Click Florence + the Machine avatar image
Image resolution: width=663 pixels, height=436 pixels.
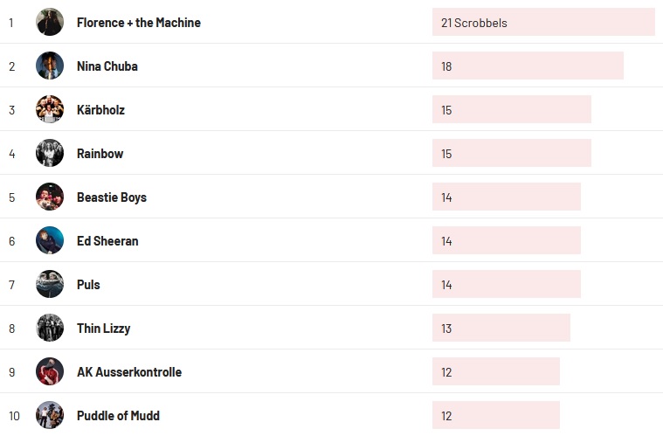(50, 22)
